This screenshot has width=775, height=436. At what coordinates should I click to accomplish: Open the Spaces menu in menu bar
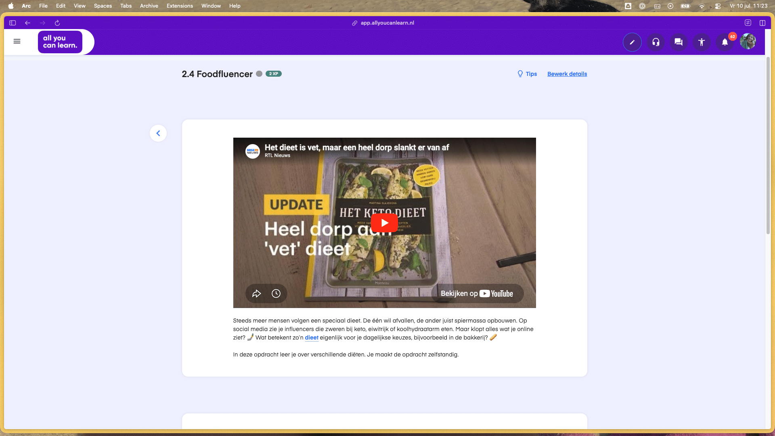coord(103,6)
